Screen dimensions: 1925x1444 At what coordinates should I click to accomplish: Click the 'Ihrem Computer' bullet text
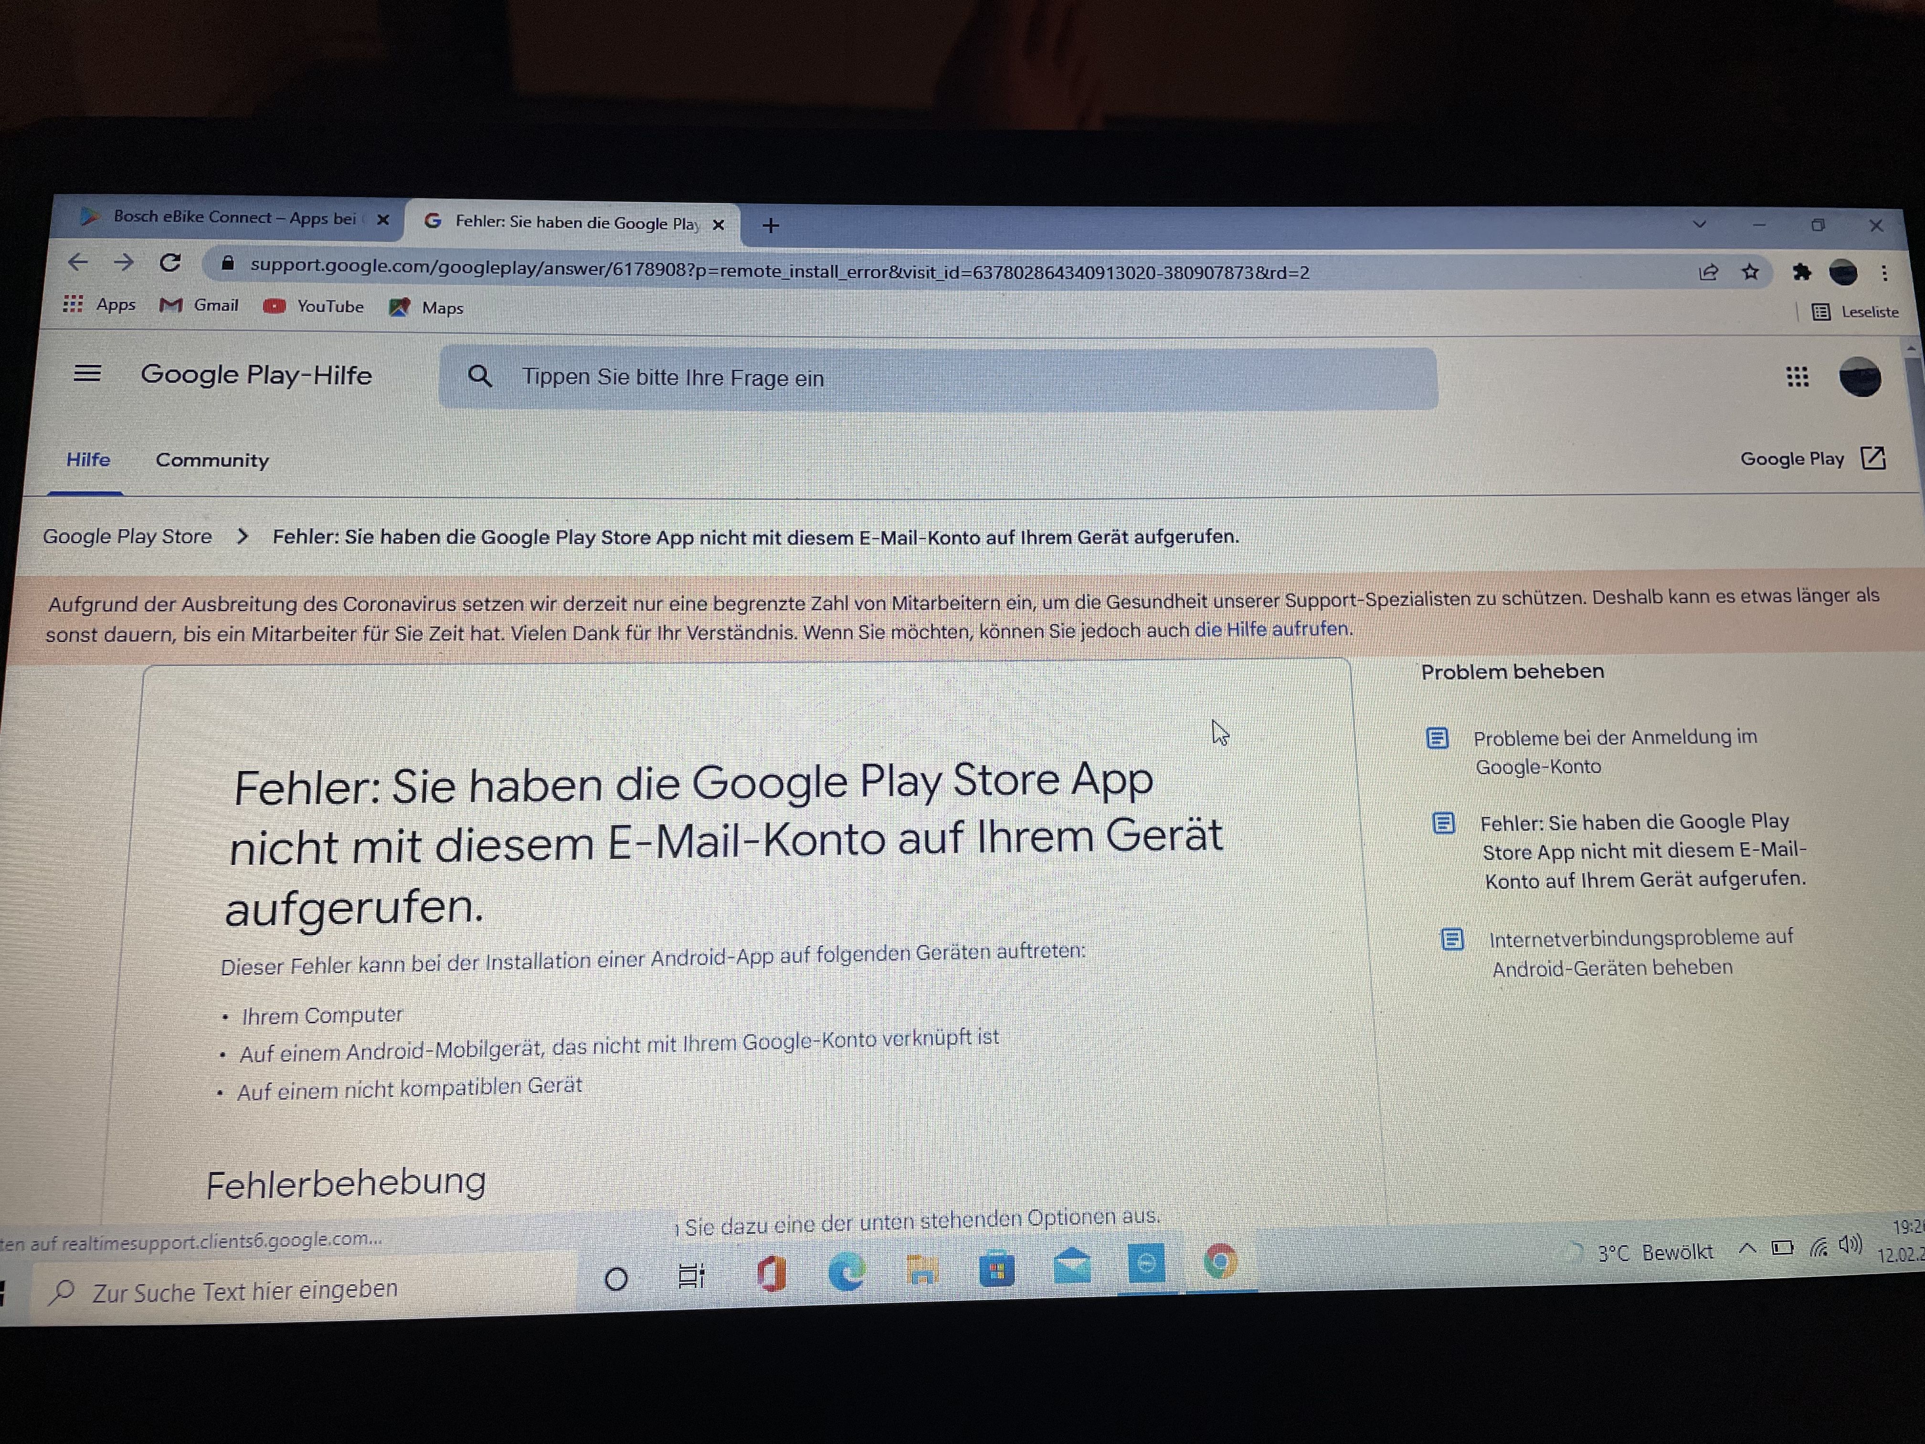point(322,1015)
